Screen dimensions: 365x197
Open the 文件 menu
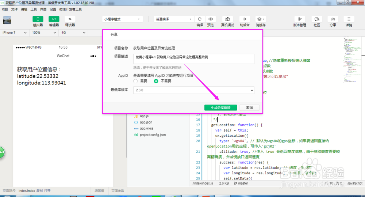(x=15, y=10)
